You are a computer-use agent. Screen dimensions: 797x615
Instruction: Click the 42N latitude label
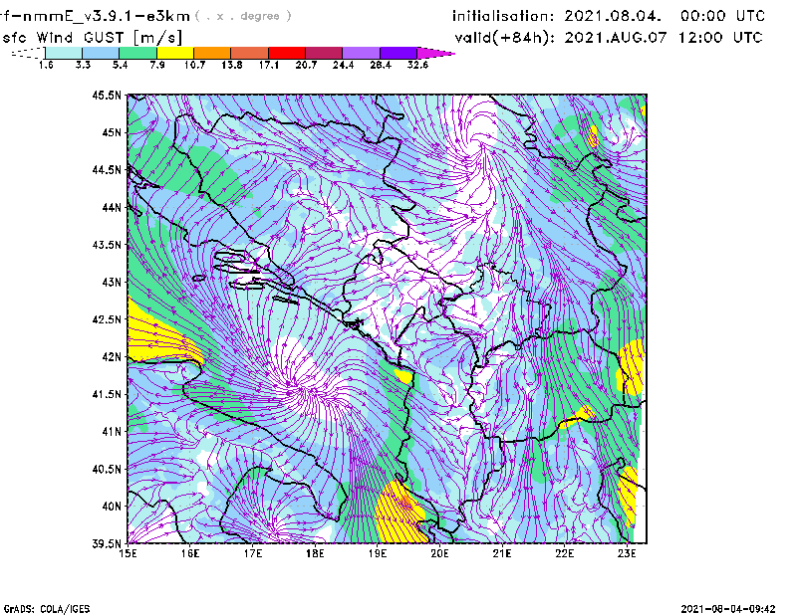112,357
